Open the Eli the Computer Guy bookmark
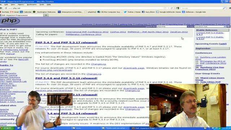Screen dimensions: 231x130 [110, 12]
